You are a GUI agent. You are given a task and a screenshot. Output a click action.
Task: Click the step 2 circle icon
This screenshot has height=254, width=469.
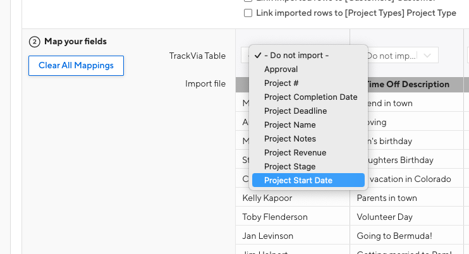pyautogui.click(x=34, y=42)
